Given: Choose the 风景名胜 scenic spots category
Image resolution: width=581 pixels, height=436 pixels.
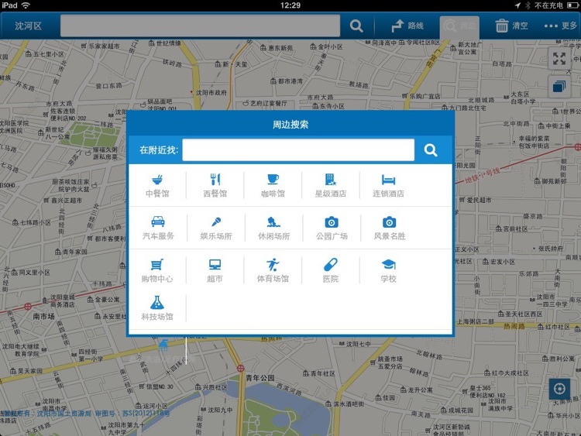Looking at the screenshot, I should tap(389, 228).
